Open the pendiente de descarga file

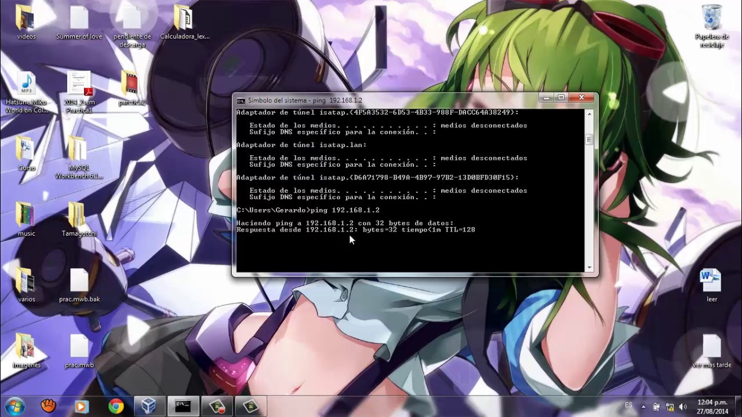tap(132, 27)
